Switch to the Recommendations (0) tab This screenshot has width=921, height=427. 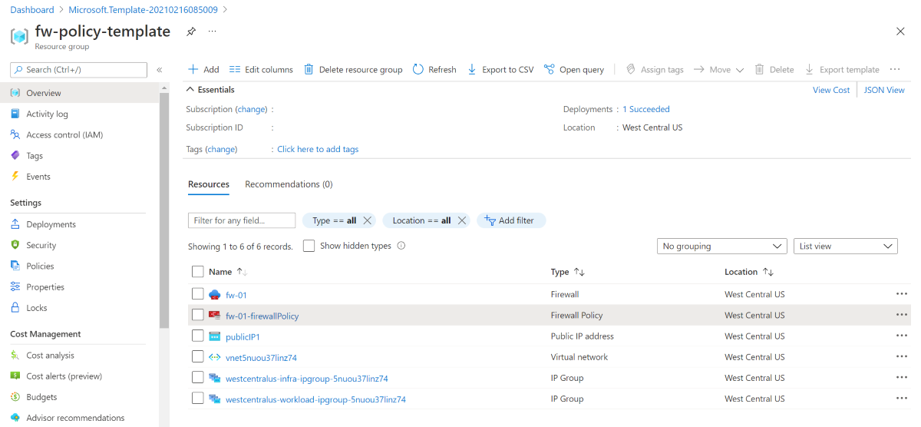(x=289, y=184)
